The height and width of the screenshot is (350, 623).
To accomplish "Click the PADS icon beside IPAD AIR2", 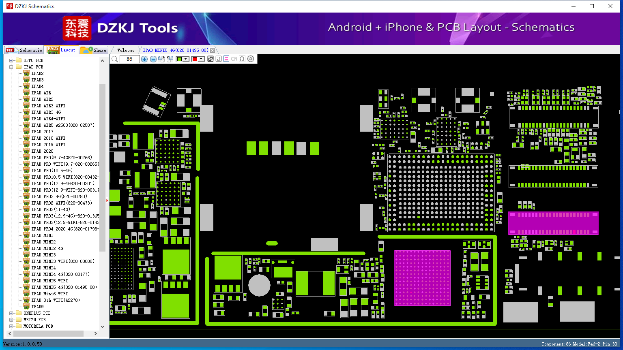I will click(x=26, y=99).
